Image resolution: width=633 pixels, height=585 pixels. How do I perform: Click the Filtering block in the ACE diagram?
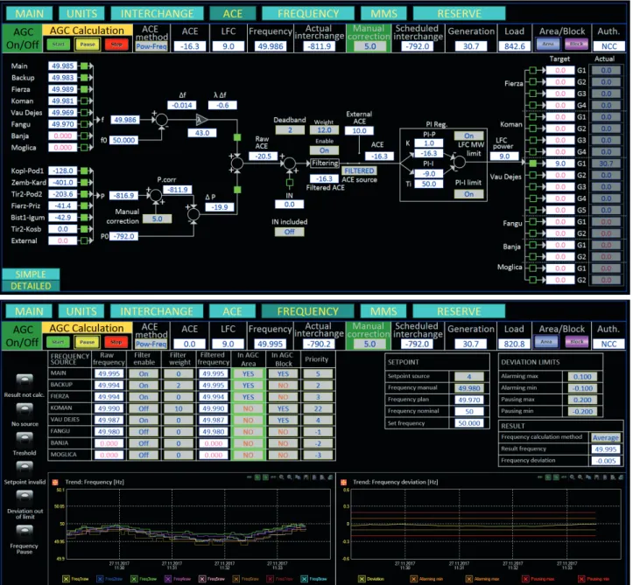coord(325,163)
